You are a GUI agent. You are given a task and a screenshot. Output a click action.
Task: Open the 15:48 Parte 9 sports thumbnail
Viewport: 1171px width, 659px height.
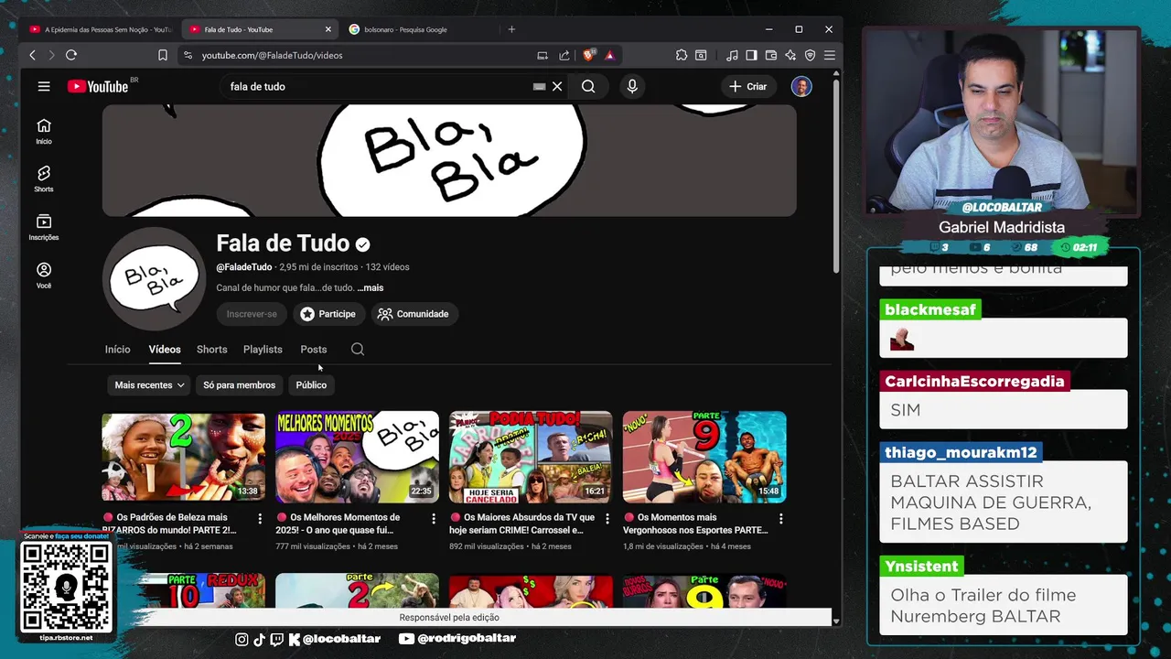pyautogui.click(x=704, y=456)
